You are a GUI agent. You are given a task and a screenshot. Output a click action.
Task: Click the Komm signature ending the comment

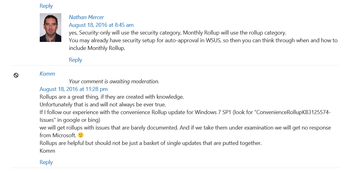point(47,151)
